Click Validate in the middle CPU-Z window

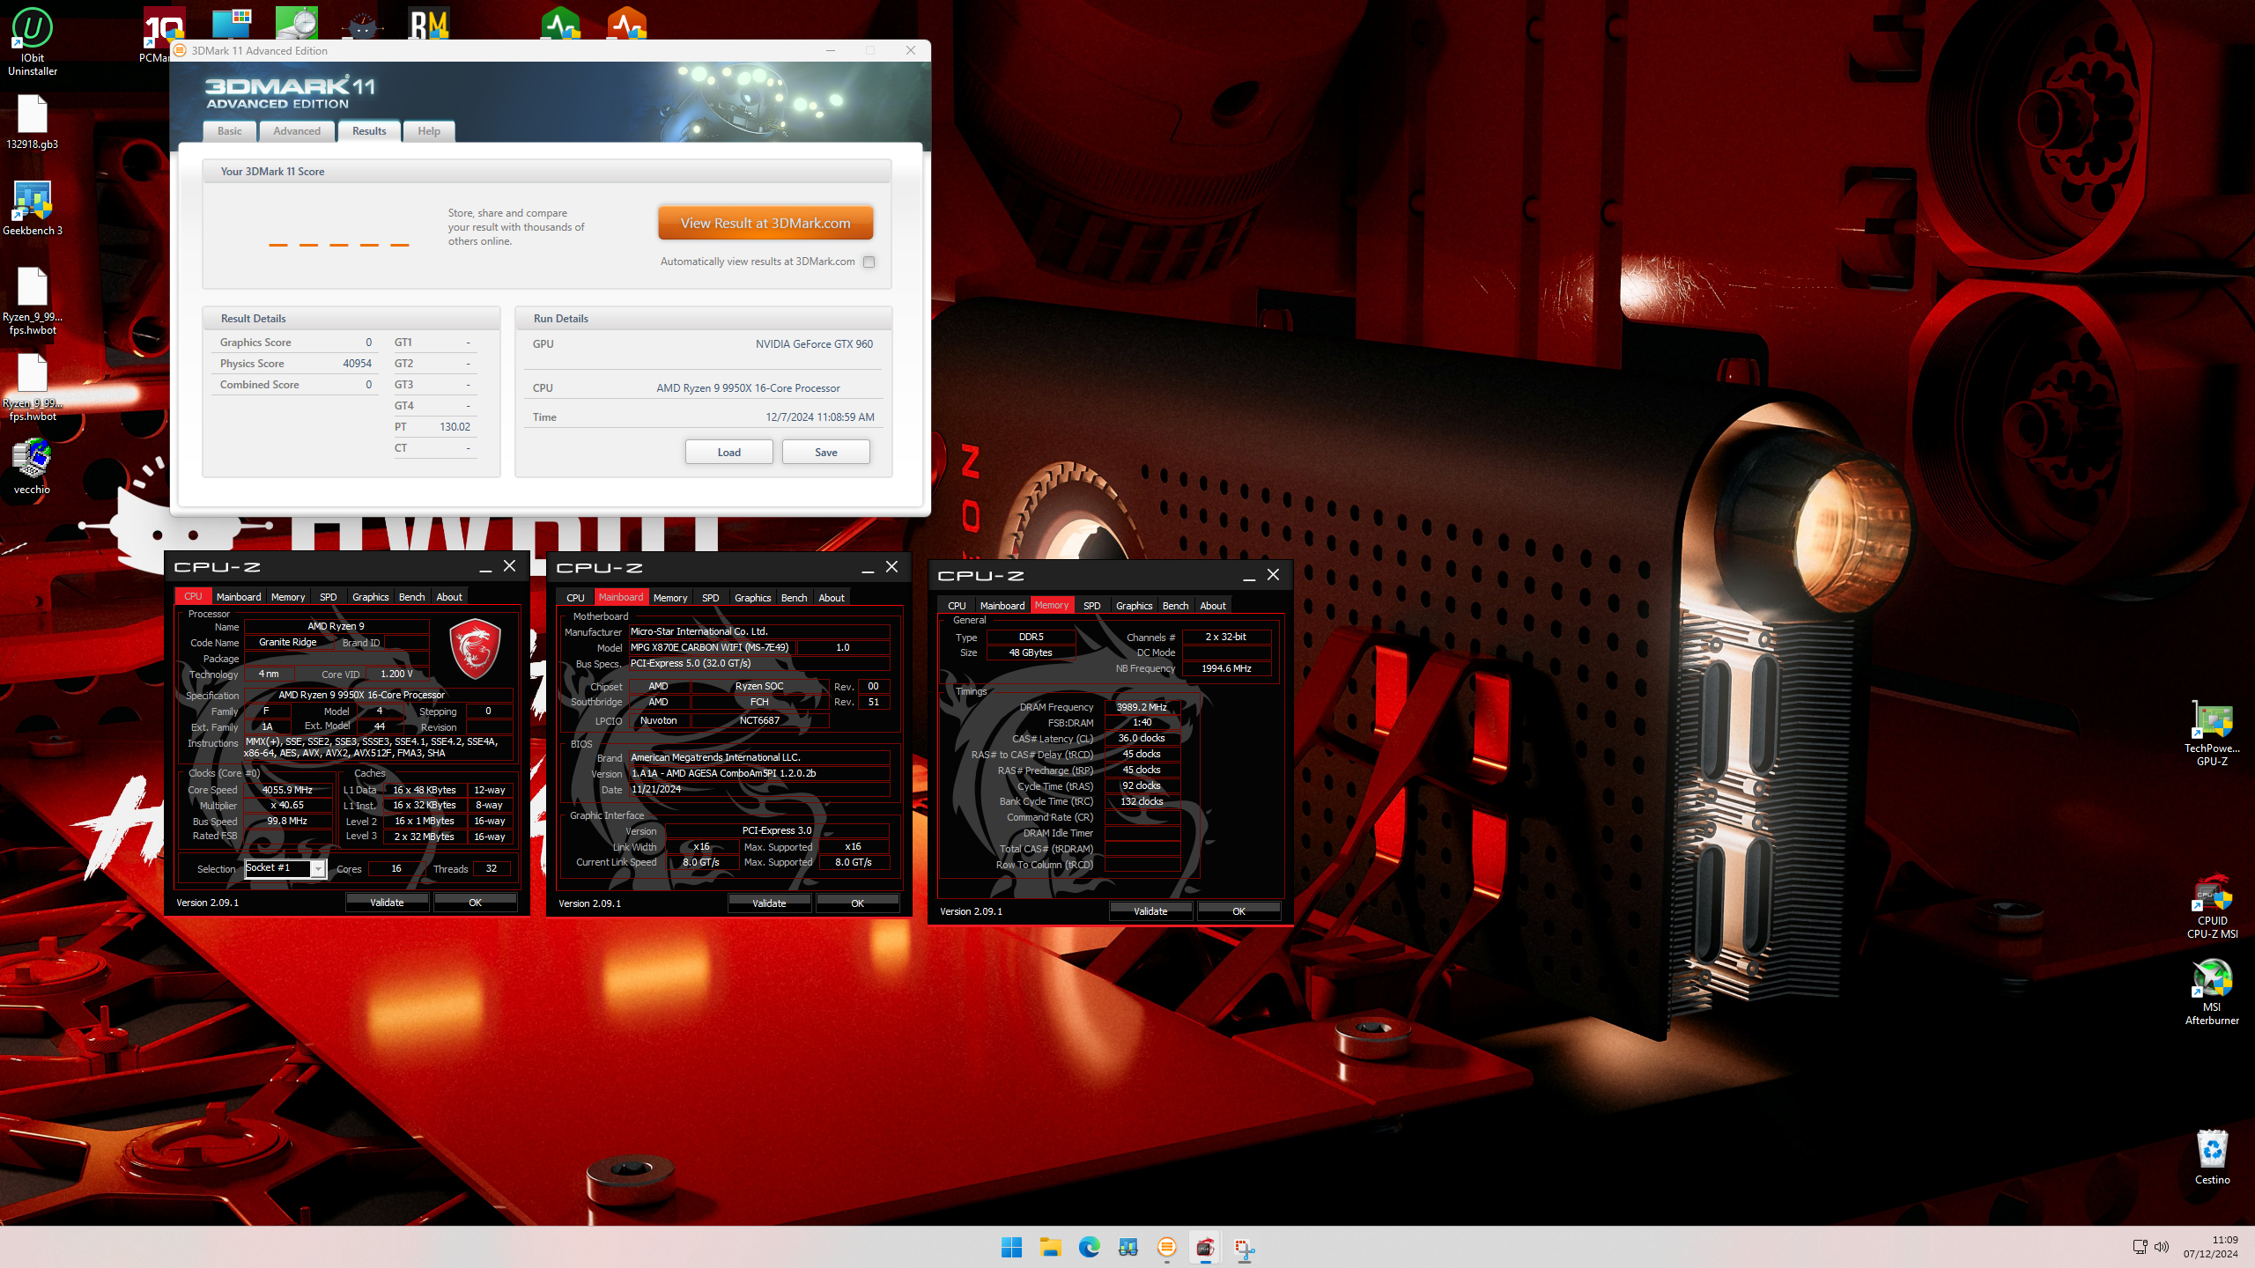point(769,903)
